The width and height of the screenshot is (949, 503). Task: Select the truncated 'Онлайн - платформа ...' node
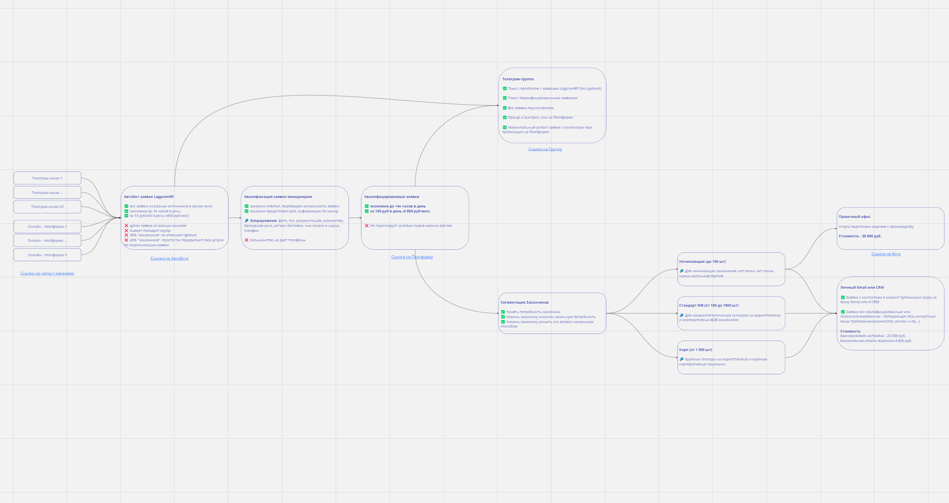47,241
